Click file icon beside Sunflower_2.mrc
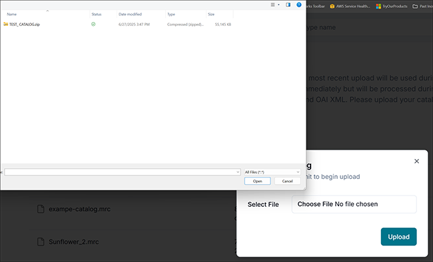 (x=41, y=242)
